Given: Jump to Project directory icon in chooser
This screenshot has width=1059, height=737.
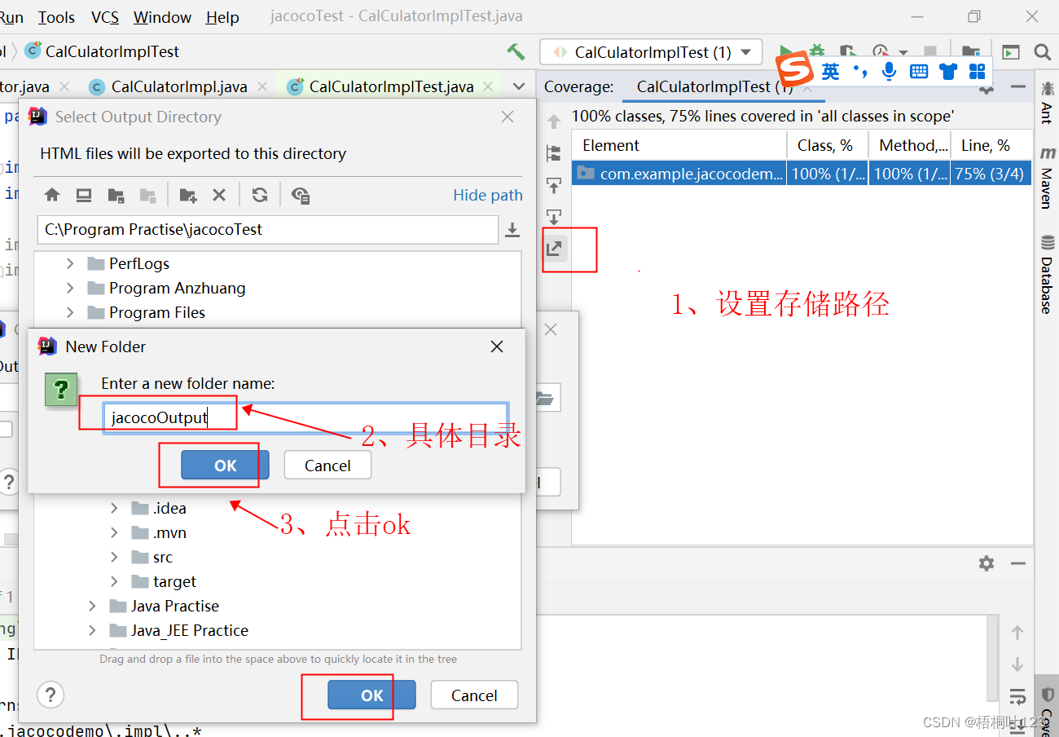Looking at the screenshot, I should click(x=116, y=195).
